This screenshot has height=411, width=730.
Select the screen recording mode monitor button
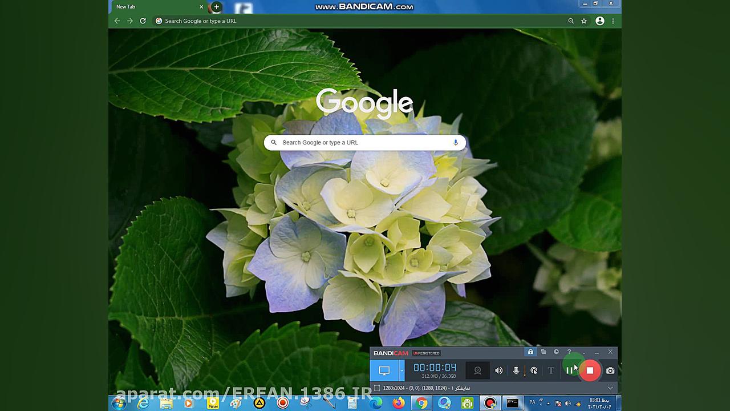pos(384,370)
